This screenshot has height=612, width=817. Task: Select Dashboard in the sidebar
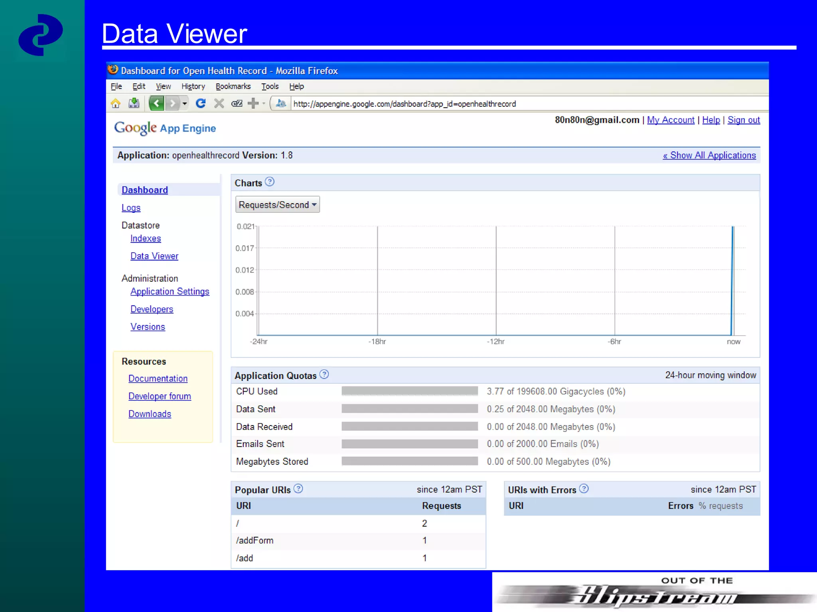[145, 190]
